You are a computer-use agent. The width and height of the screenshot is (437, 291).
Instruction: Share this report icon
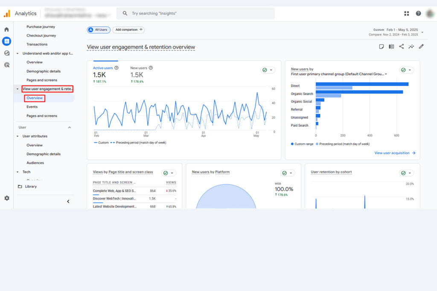401,46
